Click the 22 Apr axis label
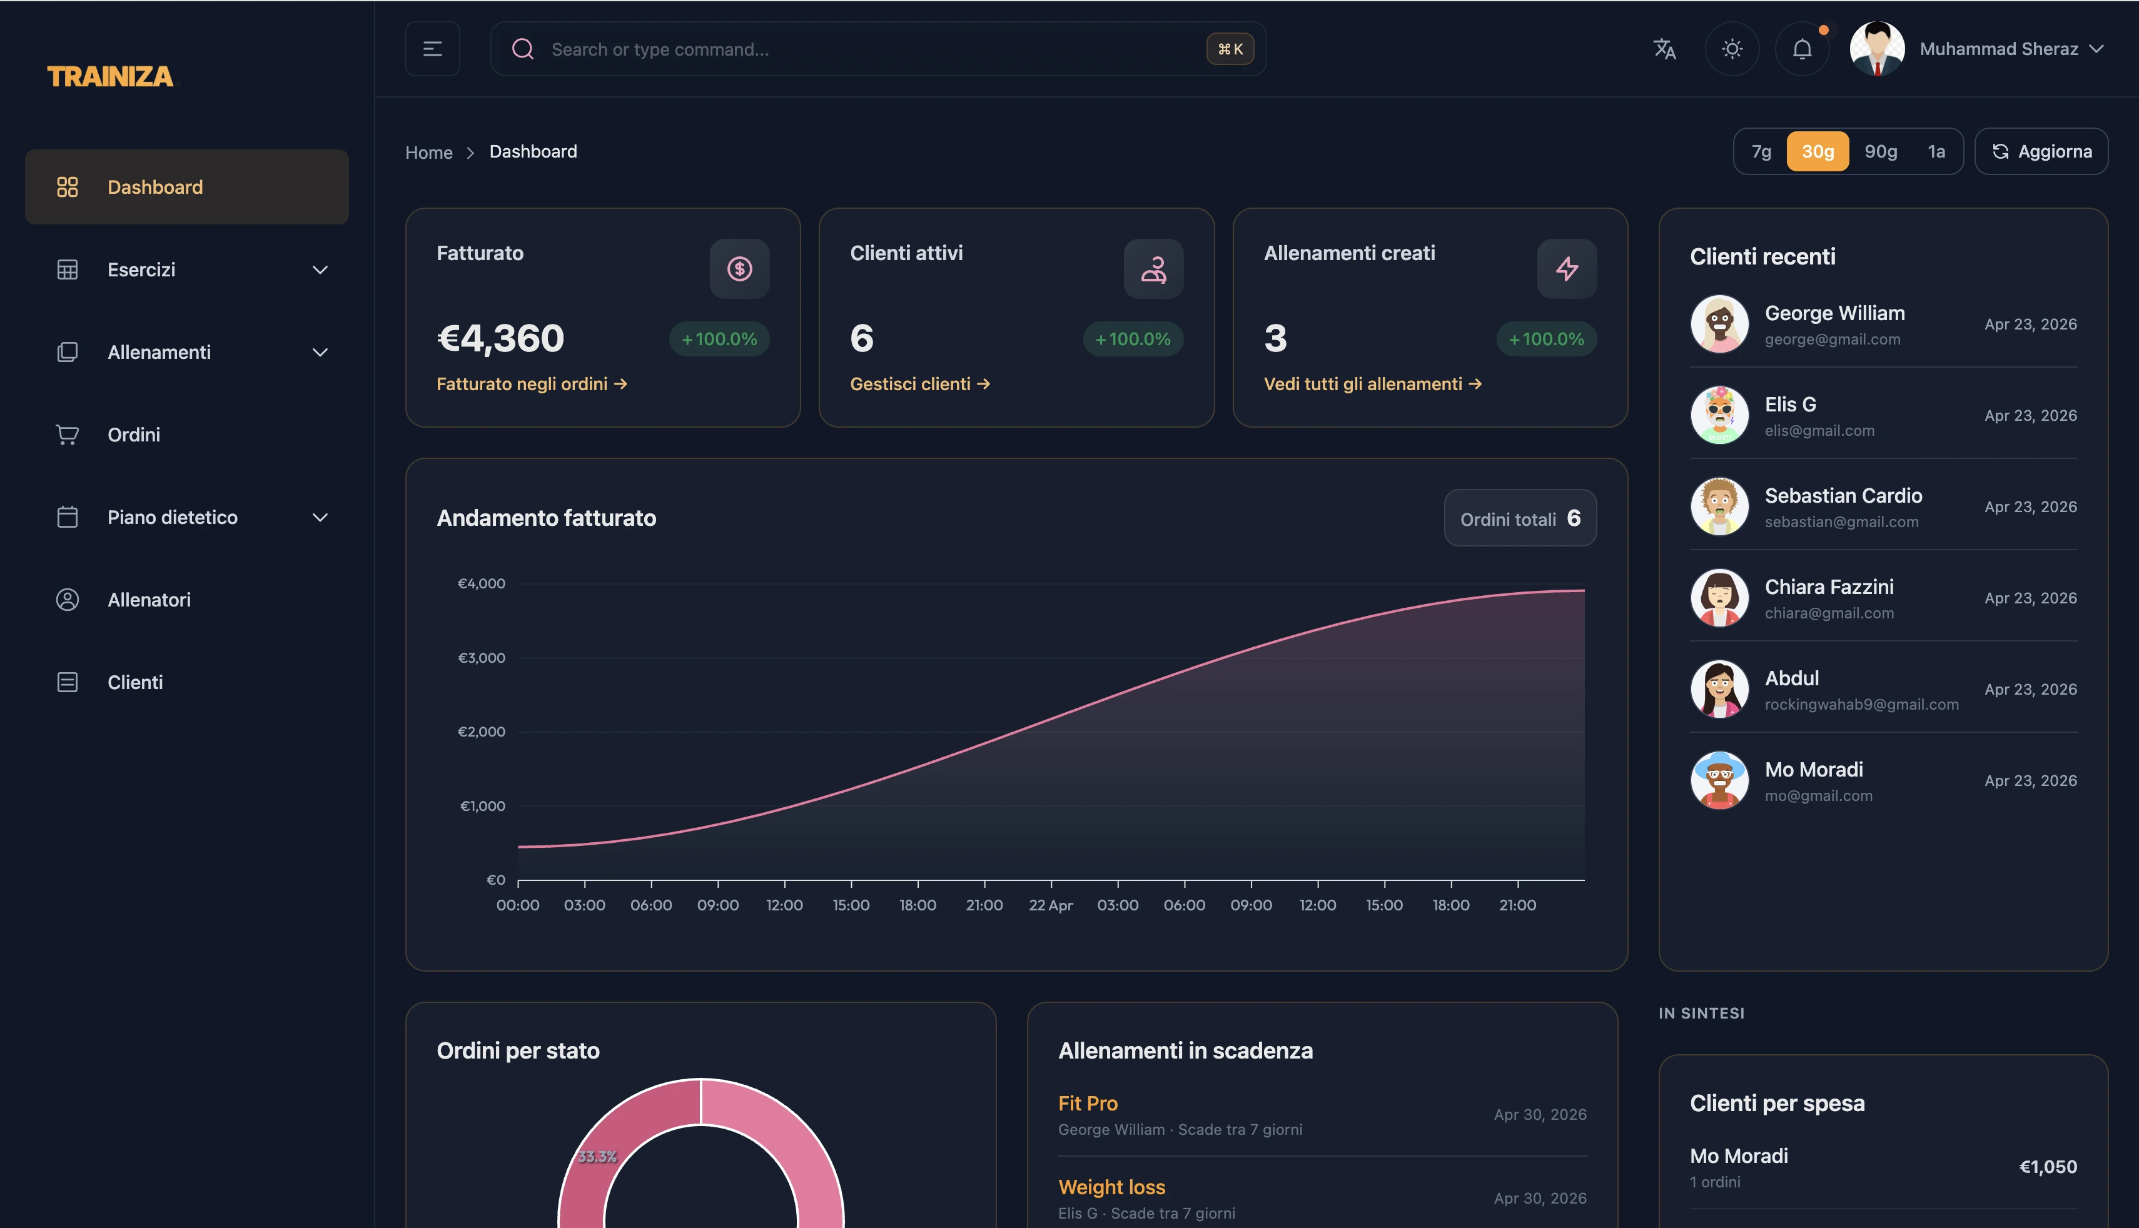 (1050, 905)
